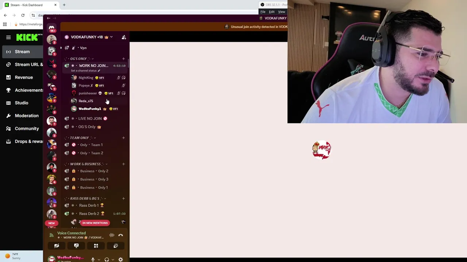Disconnect from voice call
The height and width of the screenshot is (262, 467).
pyautogui.click(x=121, y=235)
